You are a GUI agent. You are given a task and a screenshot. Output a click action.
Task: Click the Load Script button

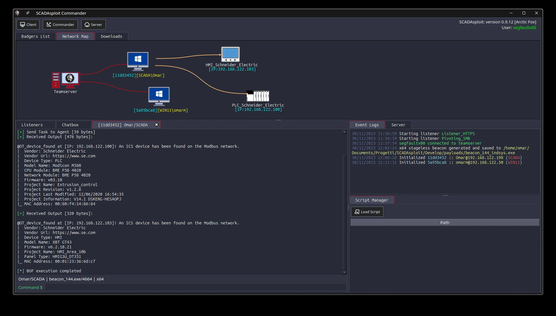367,212
